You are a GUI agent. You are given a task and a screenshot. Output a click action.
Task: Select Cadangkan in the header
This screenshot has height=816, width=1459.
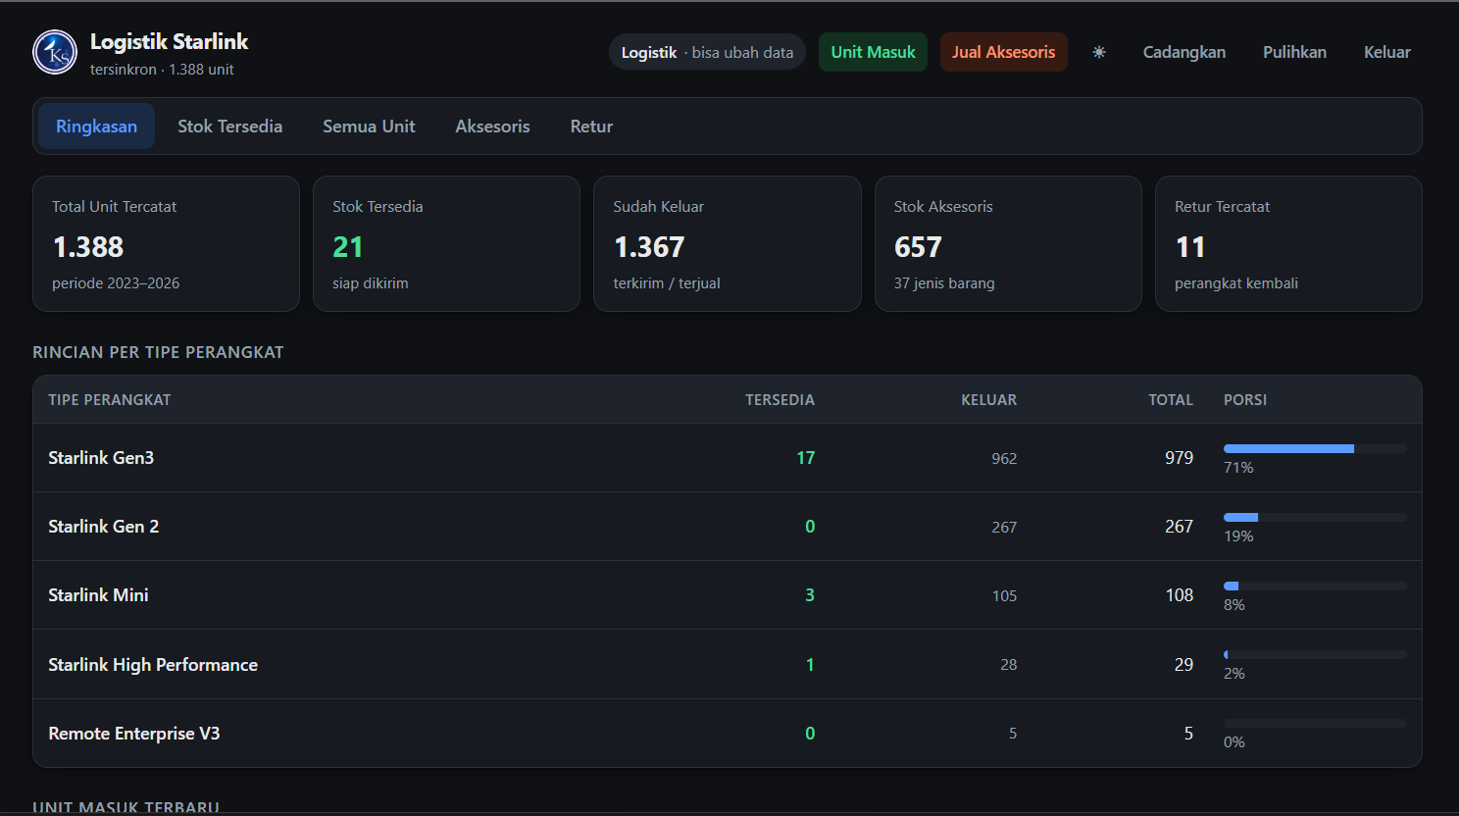click(1183, 52)
